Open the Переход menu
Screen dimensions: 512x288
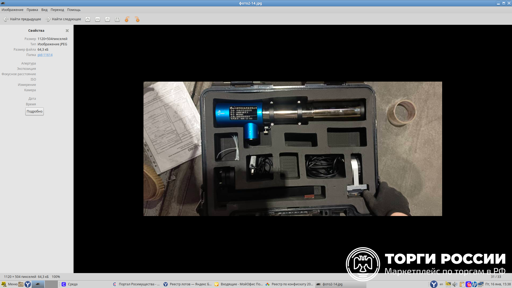point(57,10)
